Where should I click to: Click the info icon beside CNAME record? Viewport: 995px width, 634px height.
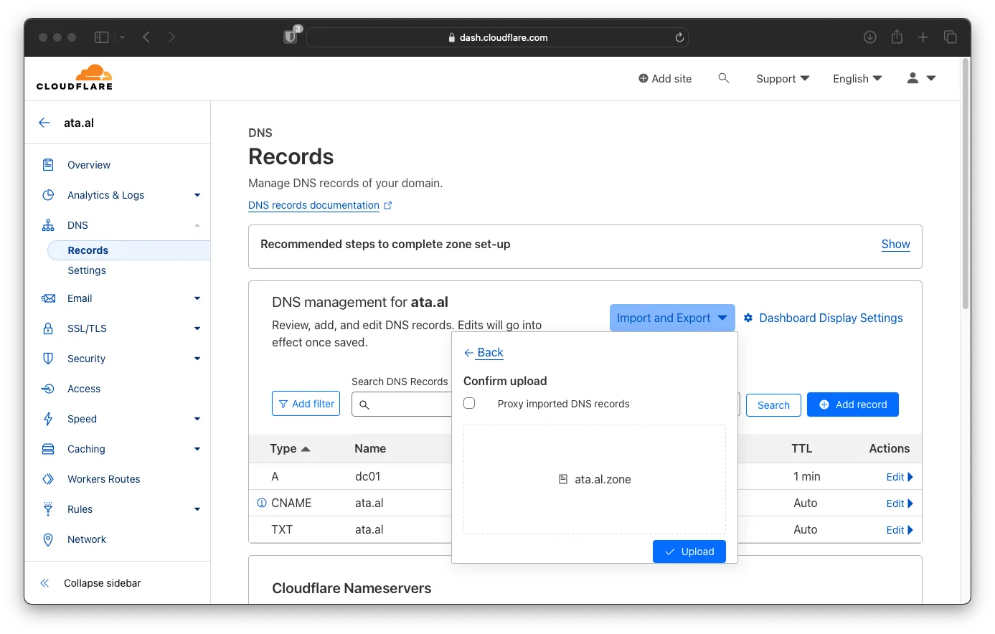pos(262,503)
